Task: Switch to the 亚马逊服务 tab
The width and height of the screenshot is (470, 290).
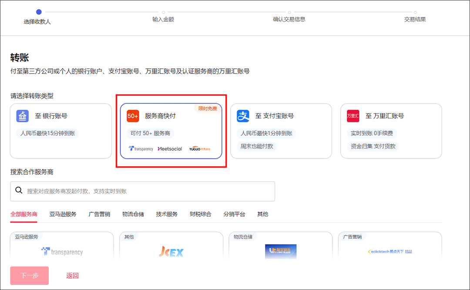Action: click(x=63, y=214)
